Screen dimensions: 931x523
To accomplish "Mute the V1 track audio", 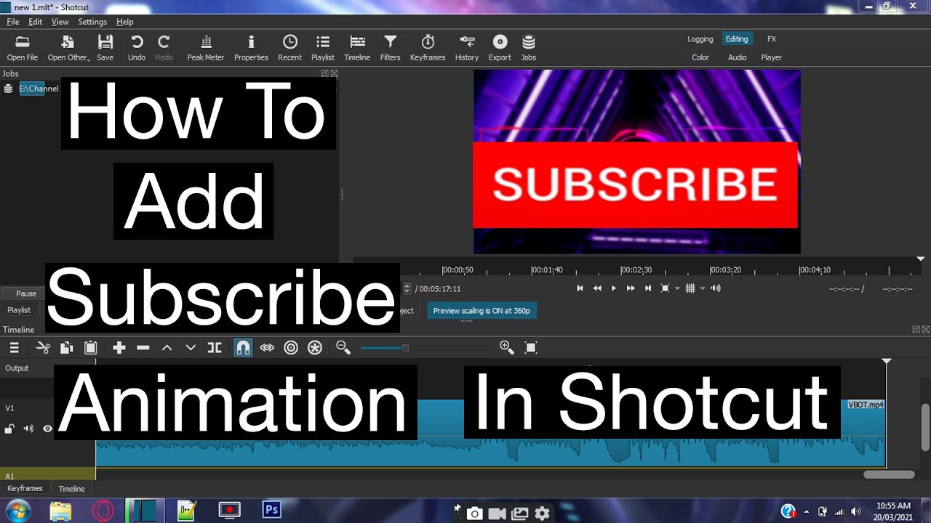I will [28, 429].
